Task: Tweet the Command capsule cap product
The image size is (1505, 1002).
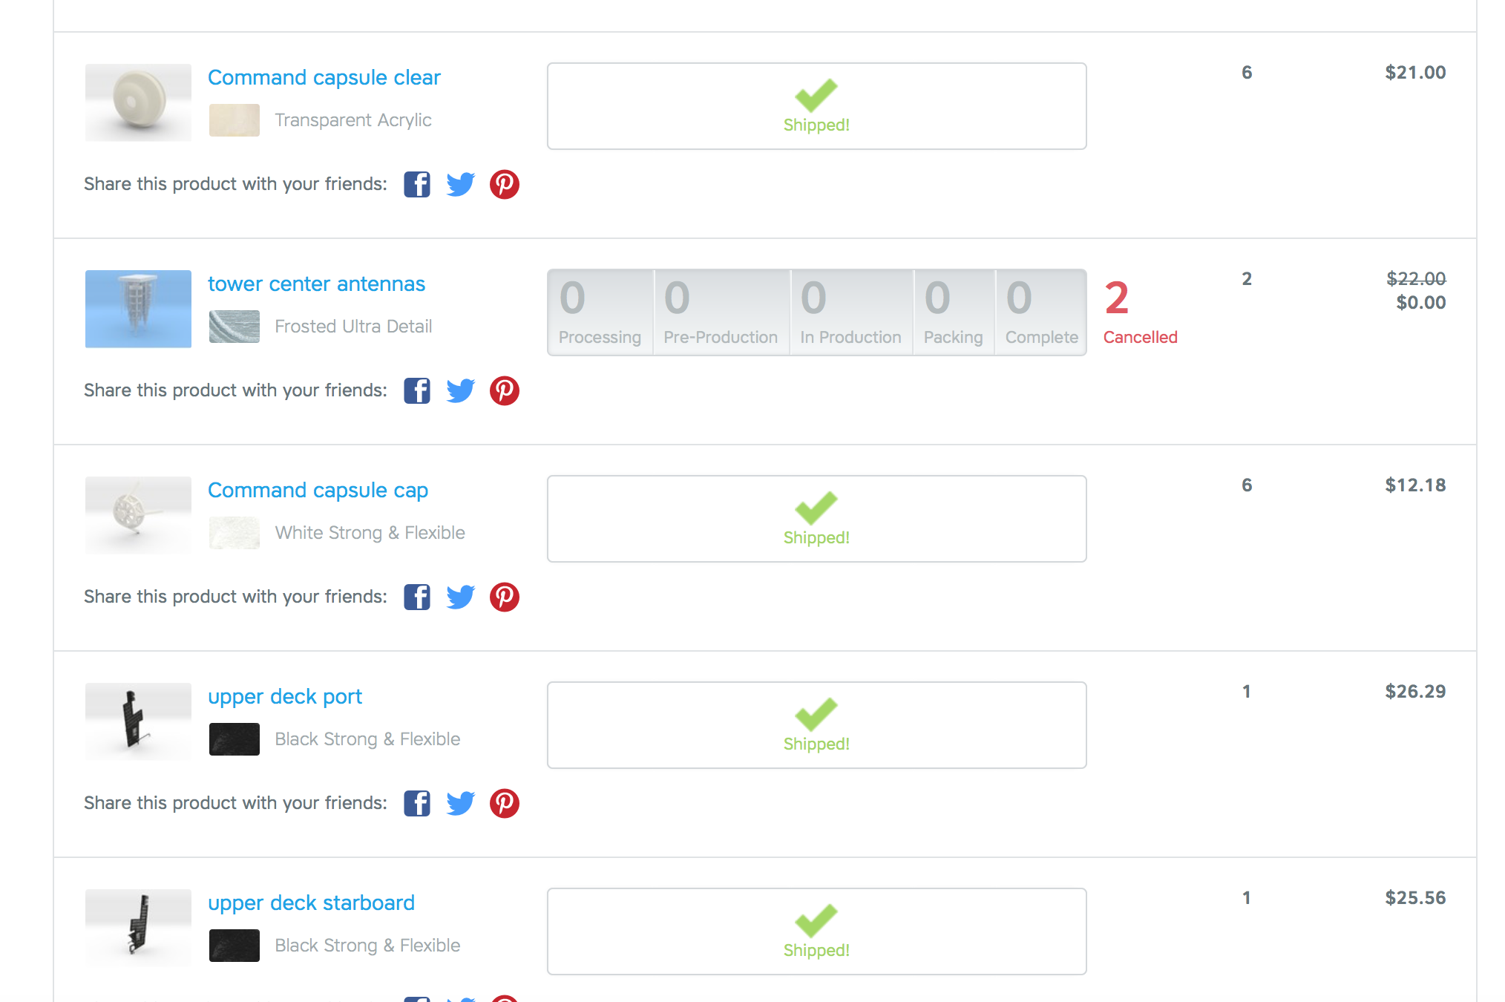Action: (x=461, y=597)
